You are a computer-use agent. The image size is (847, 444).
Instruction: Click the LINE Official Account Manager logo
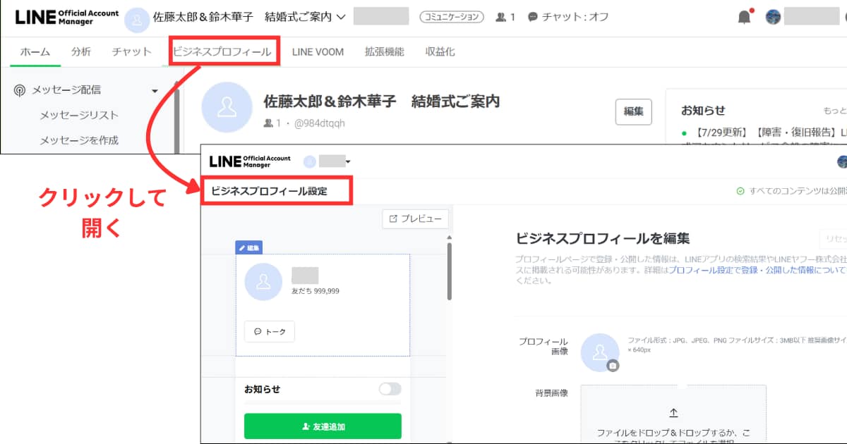67,18
